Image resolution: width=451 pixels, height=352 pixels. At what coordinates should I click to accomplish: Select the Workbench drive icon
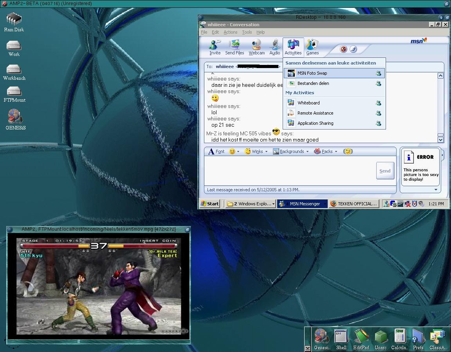click(x=14, y=72)
